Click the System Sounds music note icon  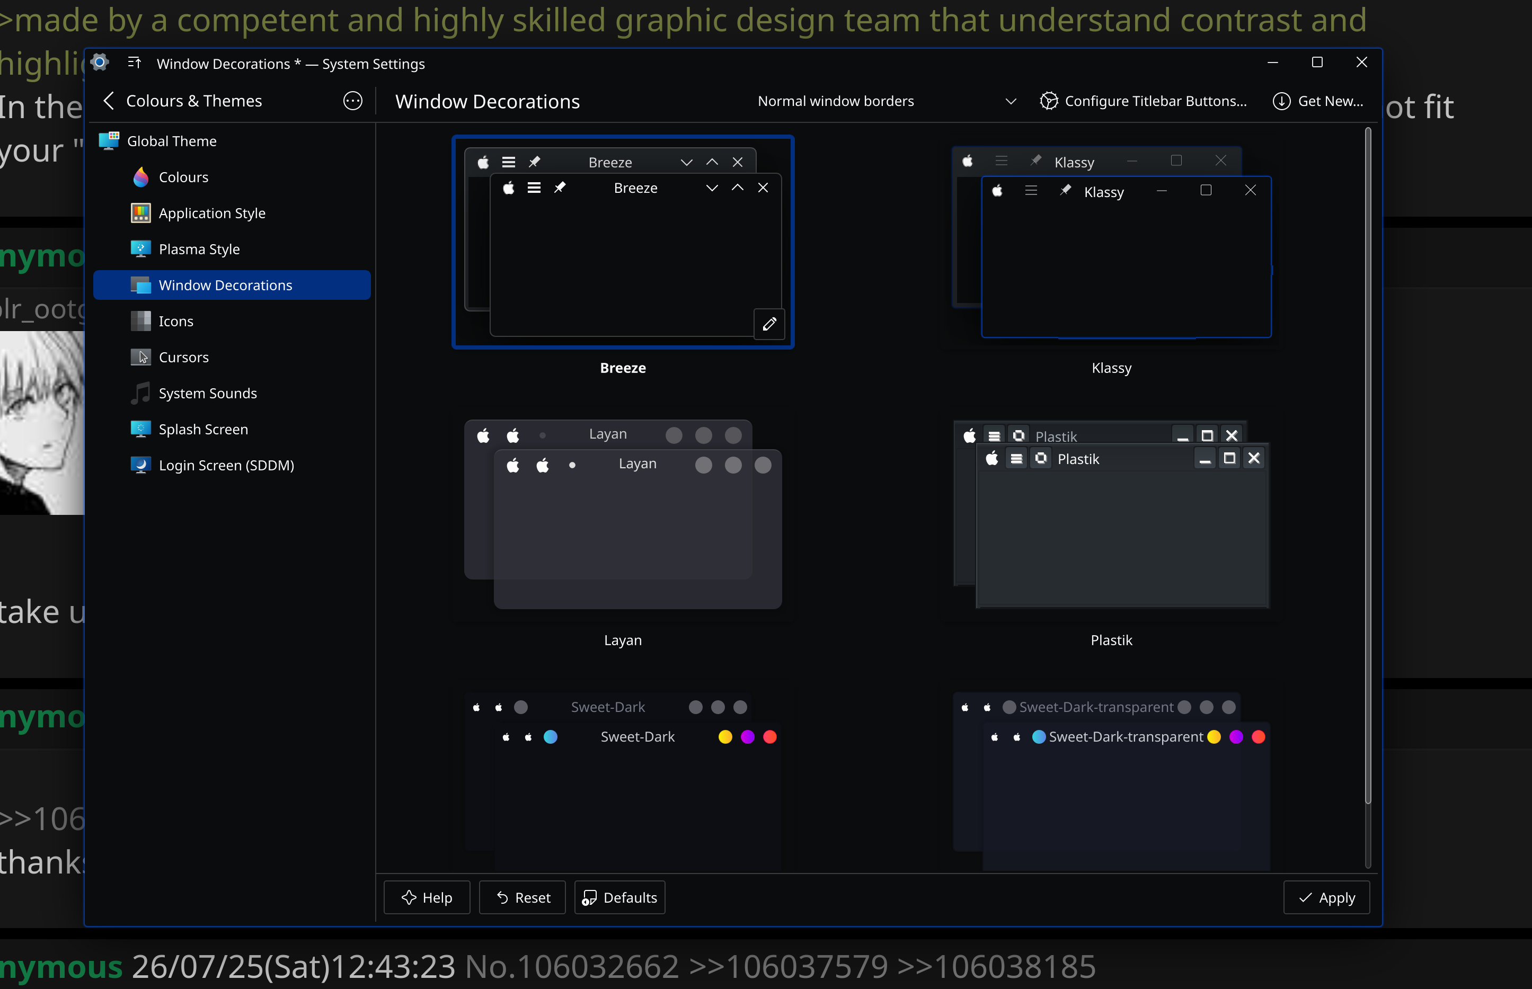pos(140,393)
